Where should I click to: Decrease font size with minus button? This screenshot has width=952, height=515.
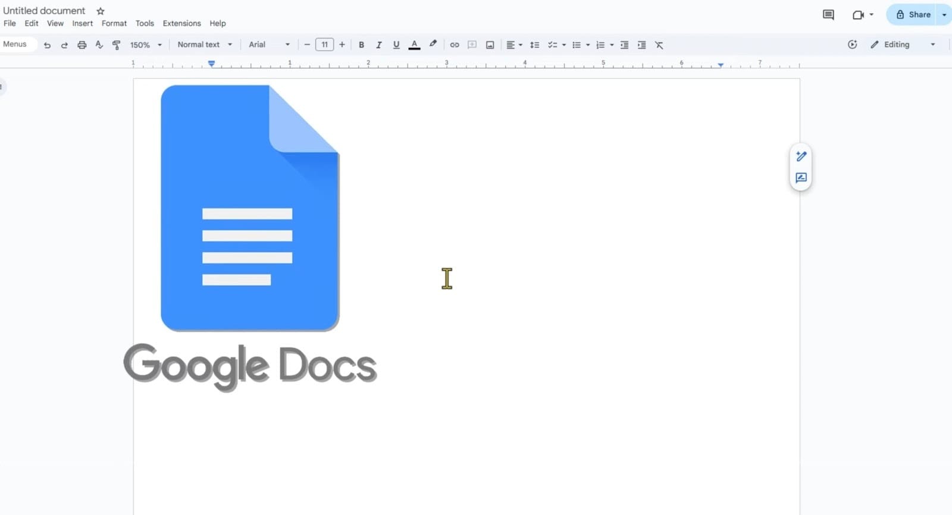(307, 45)
